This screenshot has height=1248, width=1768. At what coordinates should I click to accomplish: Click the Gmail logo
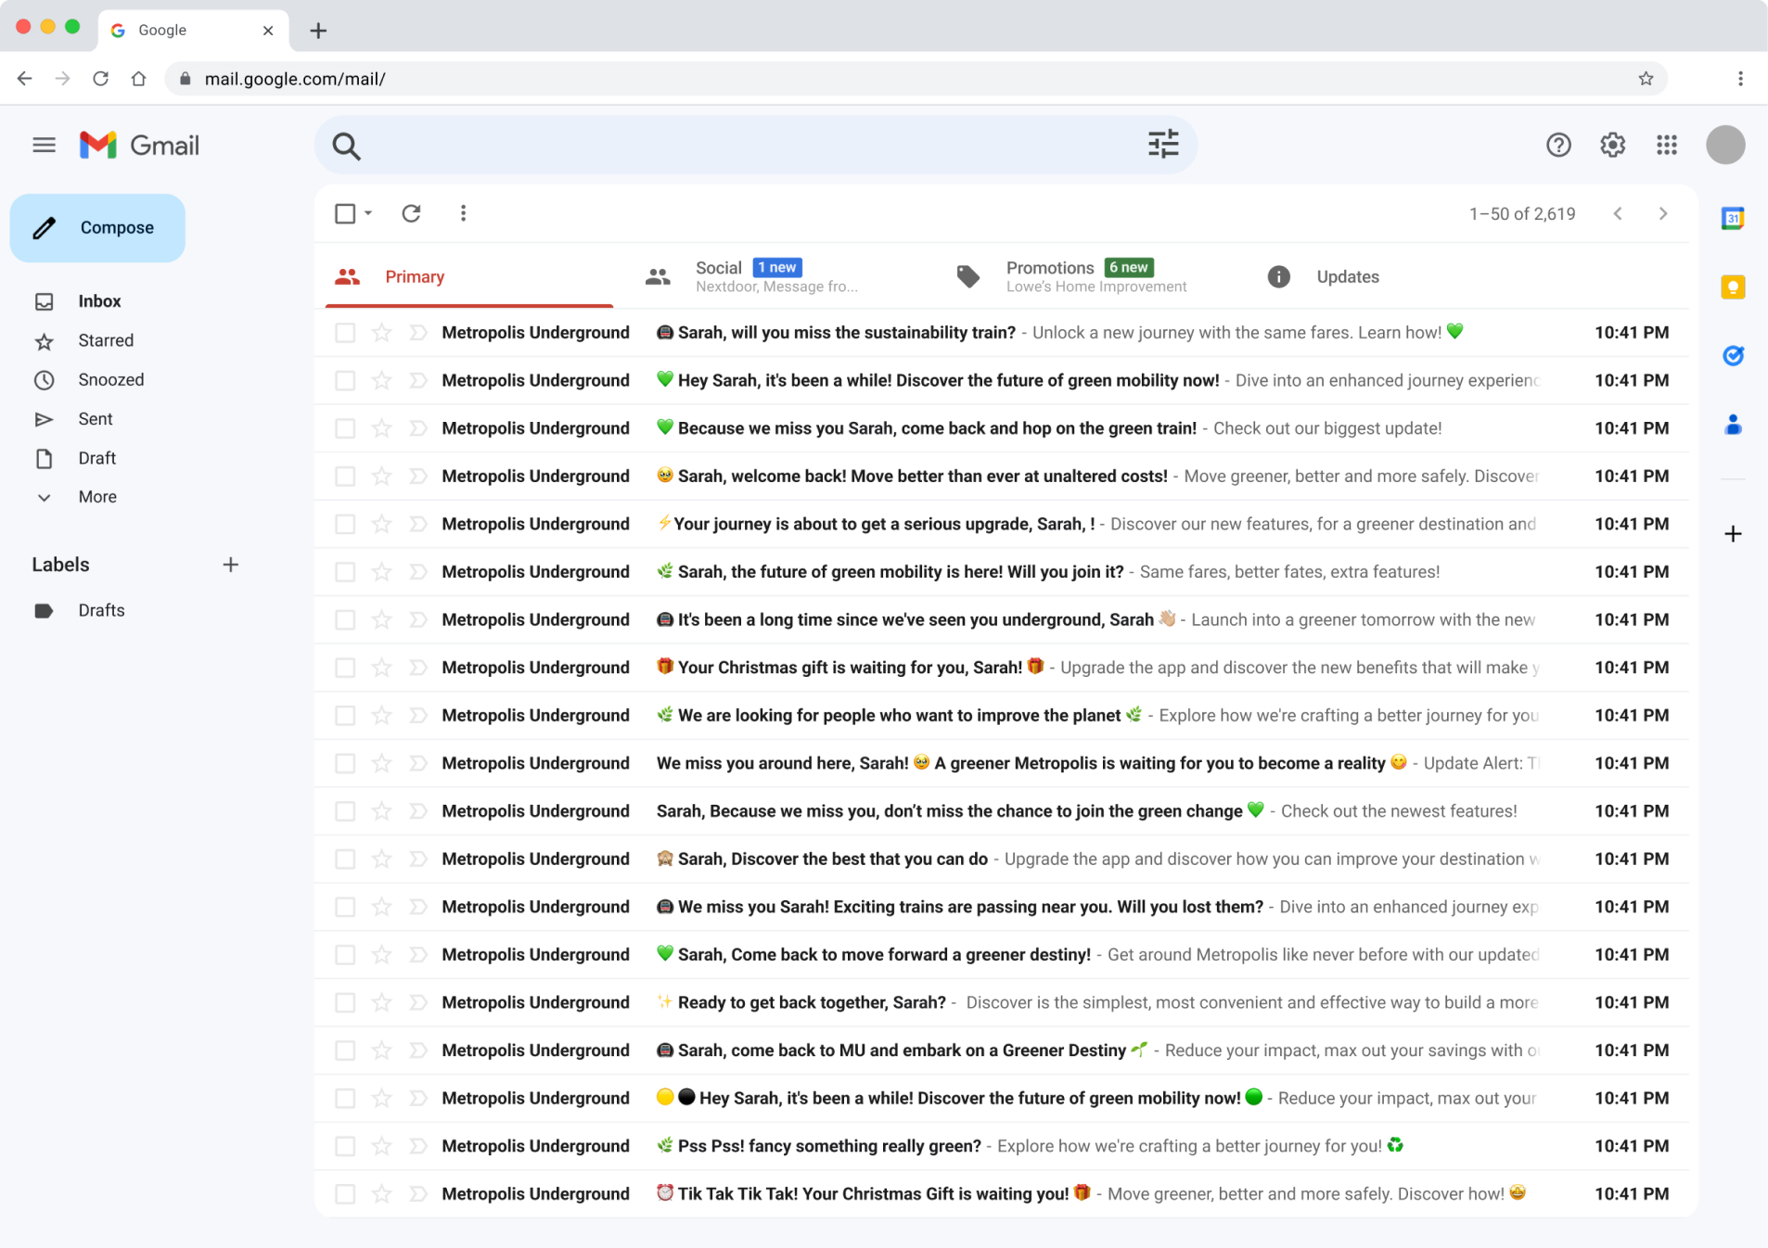(139, 145)
